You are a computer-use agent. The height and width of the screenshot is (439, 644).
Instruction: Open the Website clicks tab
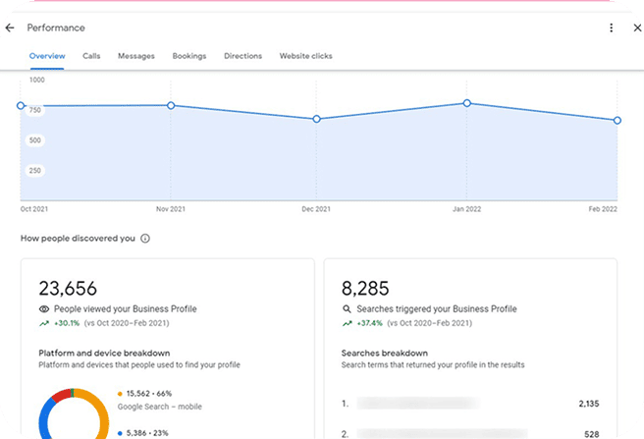pos(305,56)
